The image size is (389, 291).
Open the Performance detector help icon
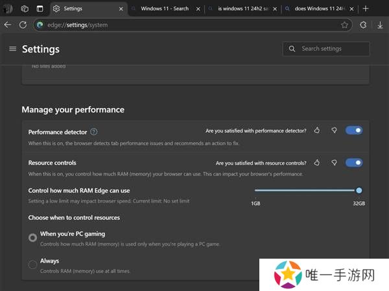(94, 132)
